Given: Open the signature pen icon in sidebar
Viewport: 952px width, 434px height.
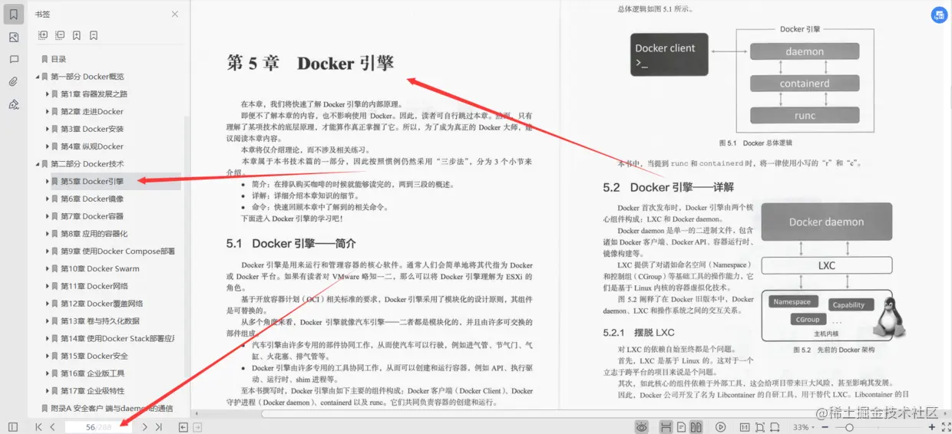Looking at the screenshot, I should pyautogui.click(x=13, y=104).
